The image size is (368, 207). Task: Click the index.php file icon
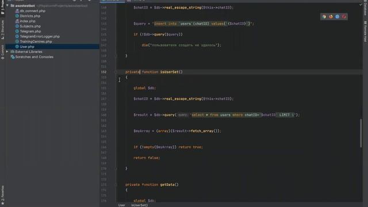click(17, 21)
